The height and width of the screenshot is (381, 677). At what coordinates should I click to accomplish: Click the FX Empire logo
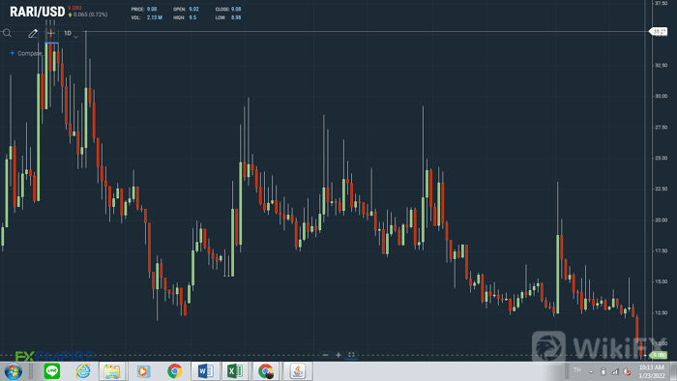point(54,356)
